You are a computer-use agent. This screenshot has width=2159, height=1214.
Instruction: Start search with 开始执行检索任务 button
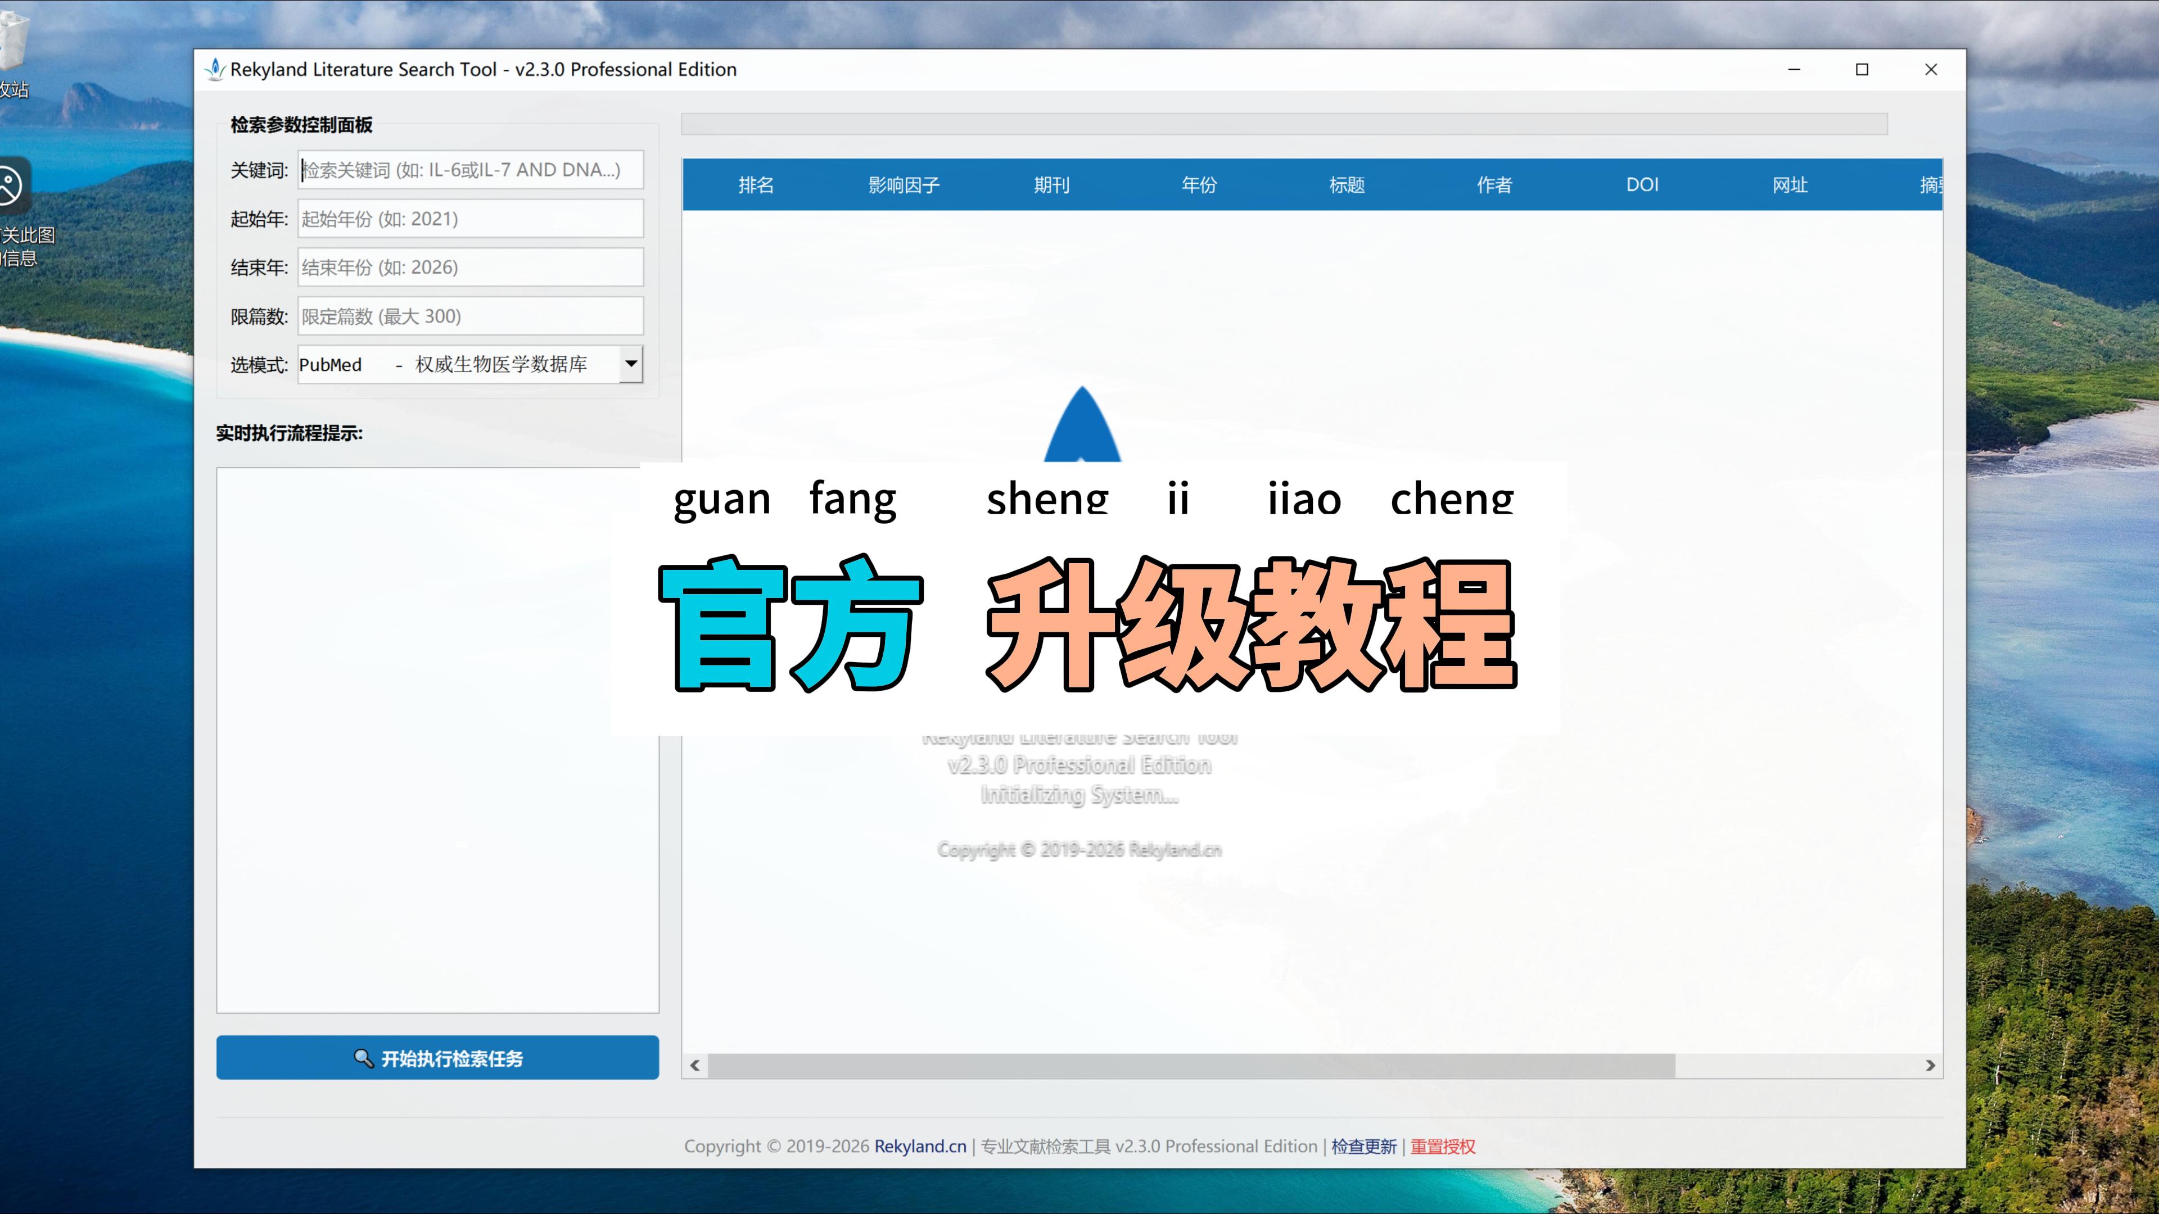click(x=437, y=1057)
